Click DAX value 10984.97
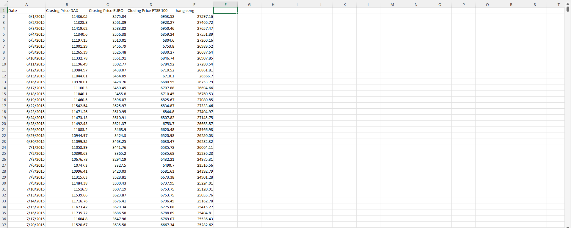 (67, 70)
